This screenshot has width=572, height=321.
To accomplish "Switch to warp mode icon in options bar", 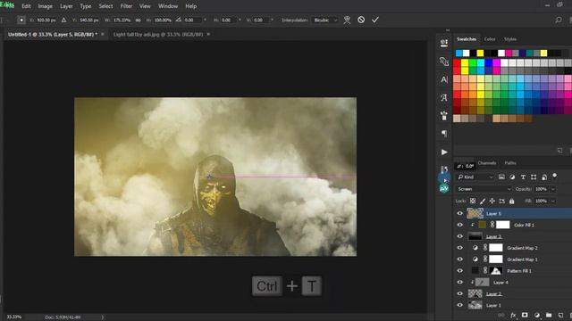I will coord(347,20).
